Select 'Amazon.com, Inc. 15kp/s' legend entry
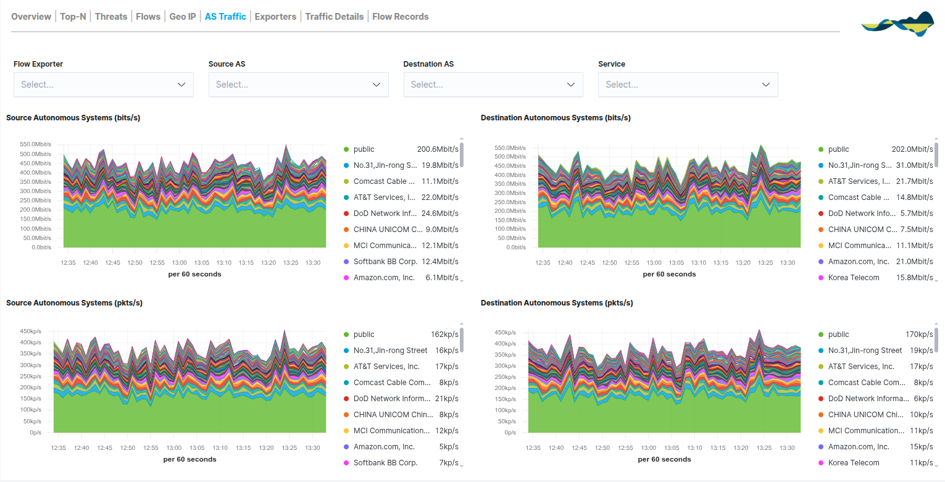 coord(875,447)
